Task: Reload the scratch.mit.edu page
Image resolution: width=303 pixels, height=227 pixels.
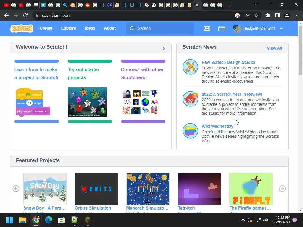Action: tap(25, 15)
